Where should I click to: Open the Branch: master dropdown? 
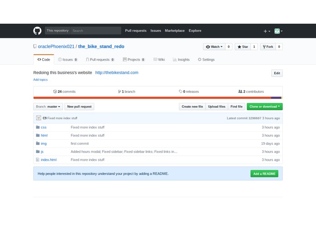point(48,107)
